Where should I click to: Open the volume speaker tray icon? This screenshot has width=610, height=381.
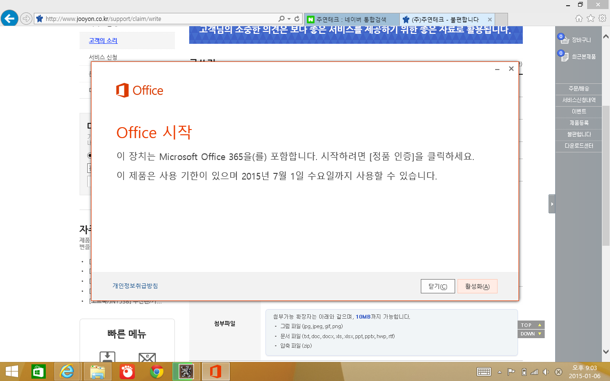click(546, 372)
